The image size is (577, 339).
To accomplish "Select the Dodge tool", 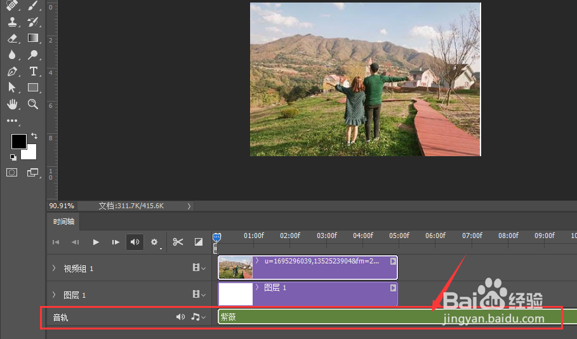I will click(33, 55).
